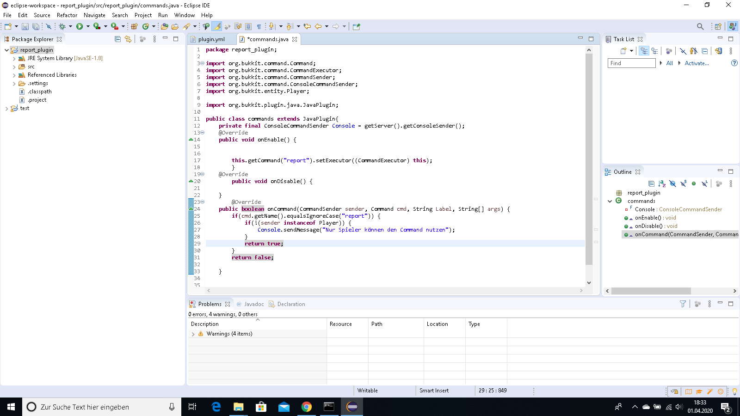Click the New Java Package toolbar icon
This screenshot has height=416, width=740.
pos(134,26)
